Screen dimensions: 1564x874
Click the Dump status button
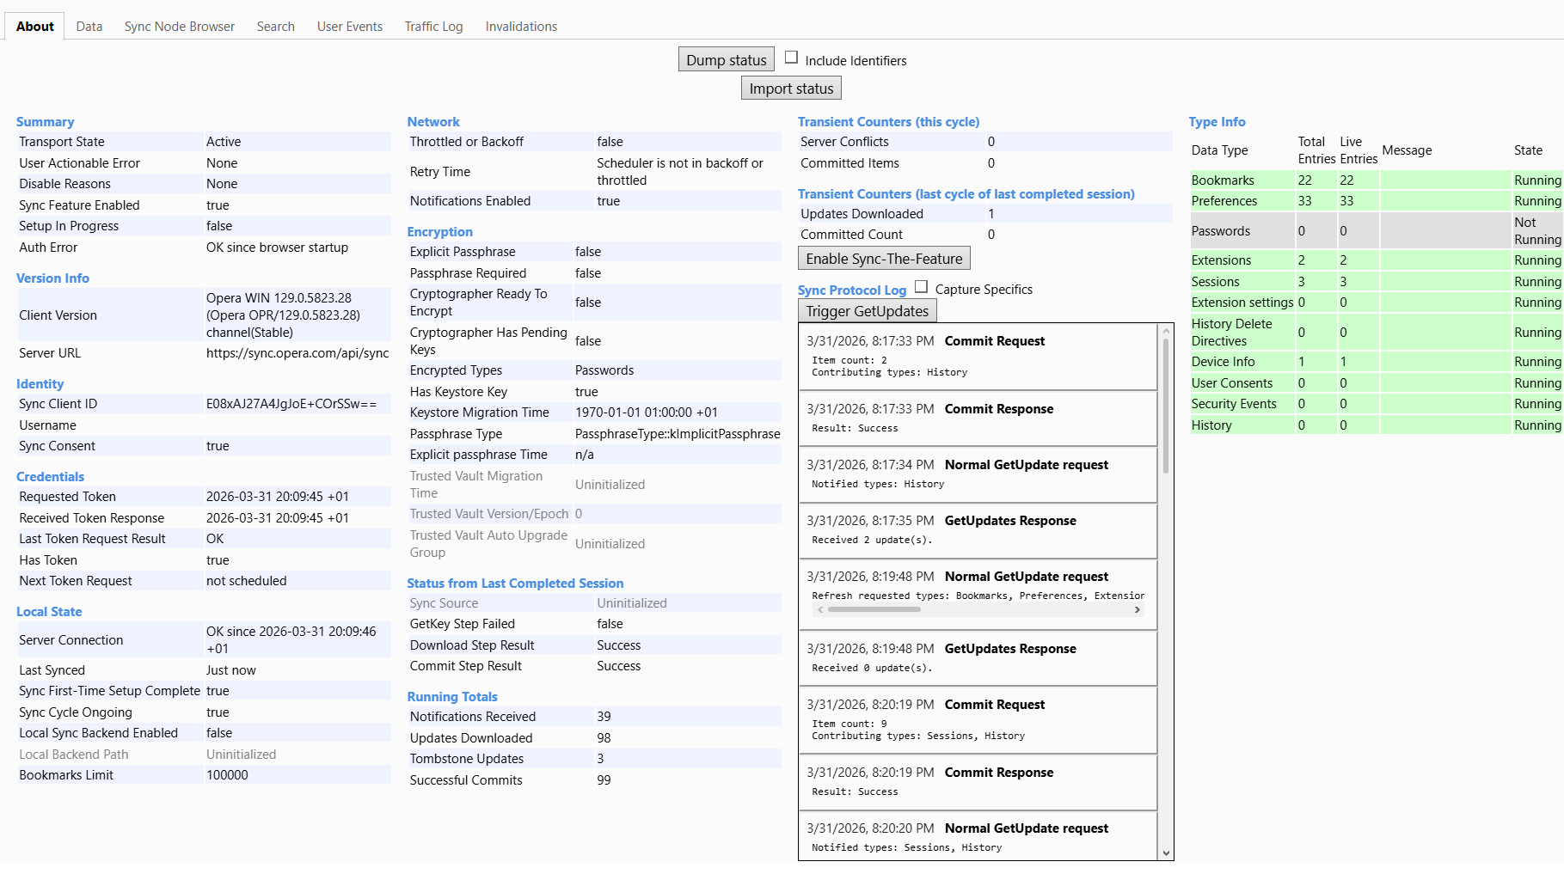point(726,60)
